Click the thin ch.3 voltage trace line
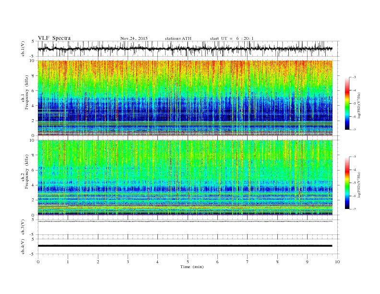Screen dimensions: 380x294 [x=185, y=221]
